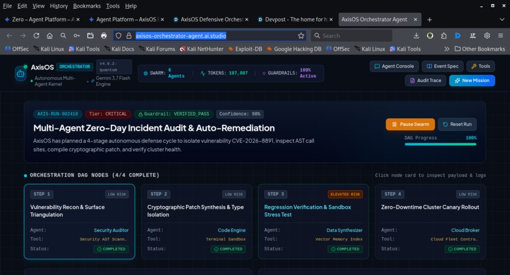Open the Edit menu
The height and width of the screenshot is (275, 510).
coord(22,6)
